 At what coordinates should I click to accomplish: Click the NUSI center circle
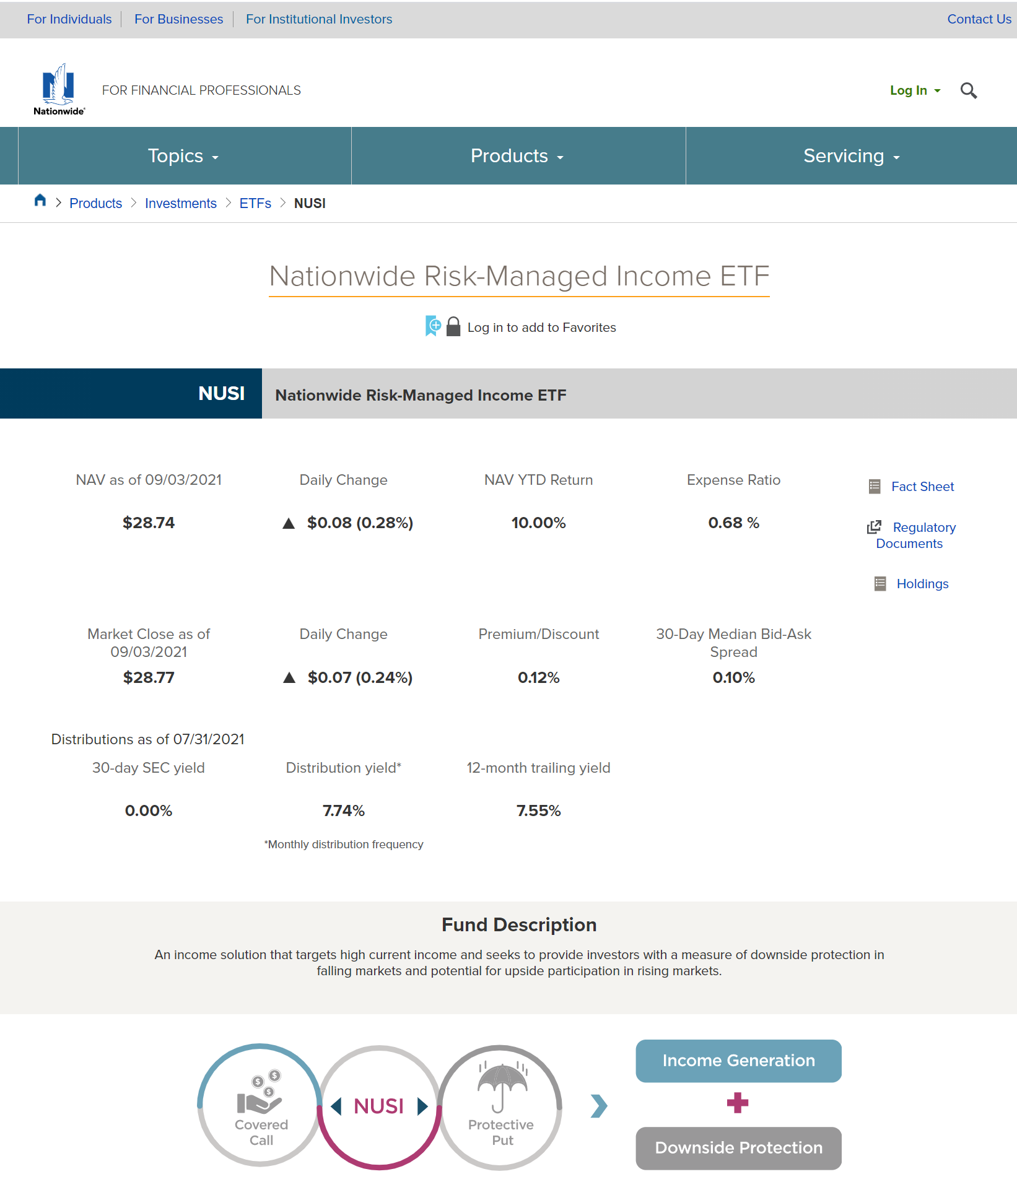pyautogui.click(x=379, y=1107)
